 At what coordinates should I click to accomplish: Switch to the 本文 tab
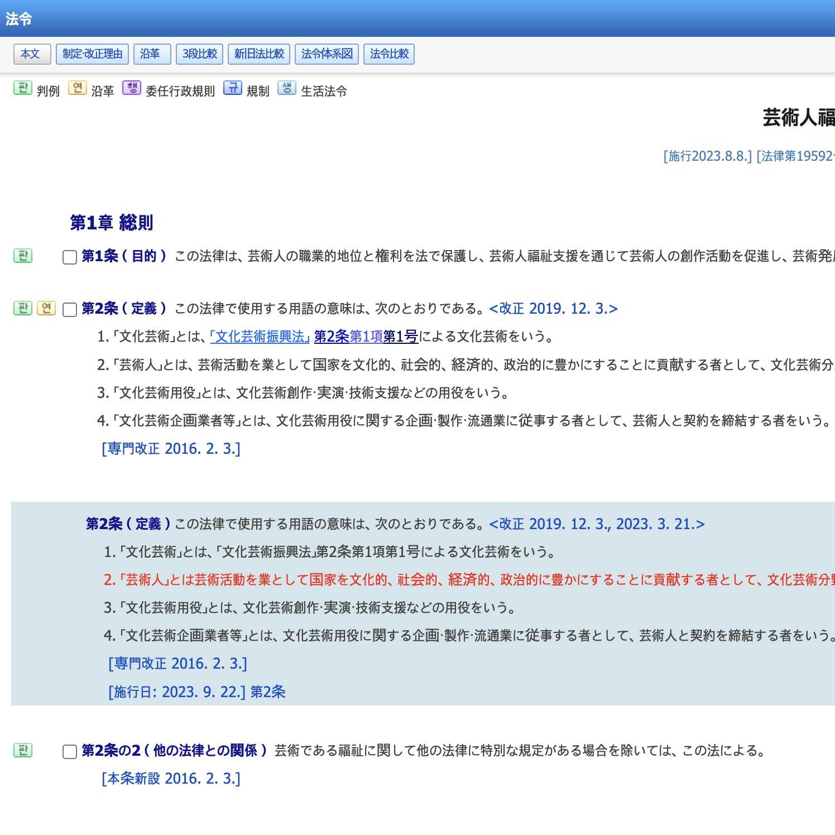click(x=32, y=54)
